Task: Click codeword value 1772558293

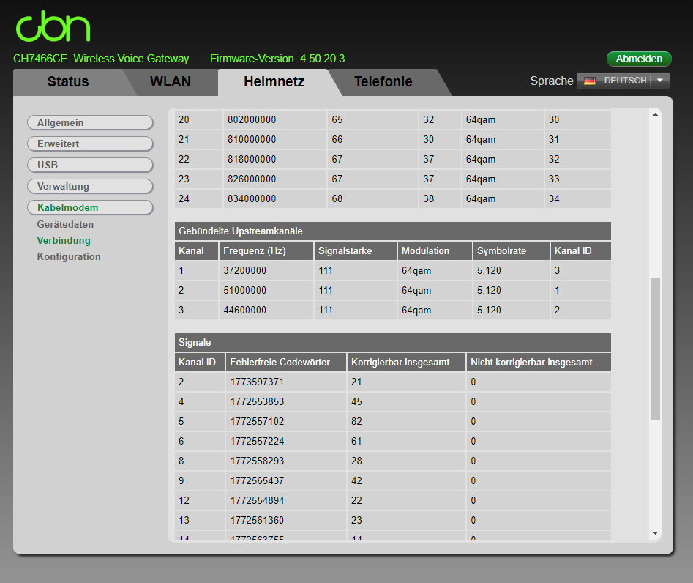Action: 258,461
